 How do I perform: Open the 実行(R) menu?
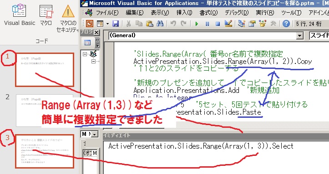265,13
